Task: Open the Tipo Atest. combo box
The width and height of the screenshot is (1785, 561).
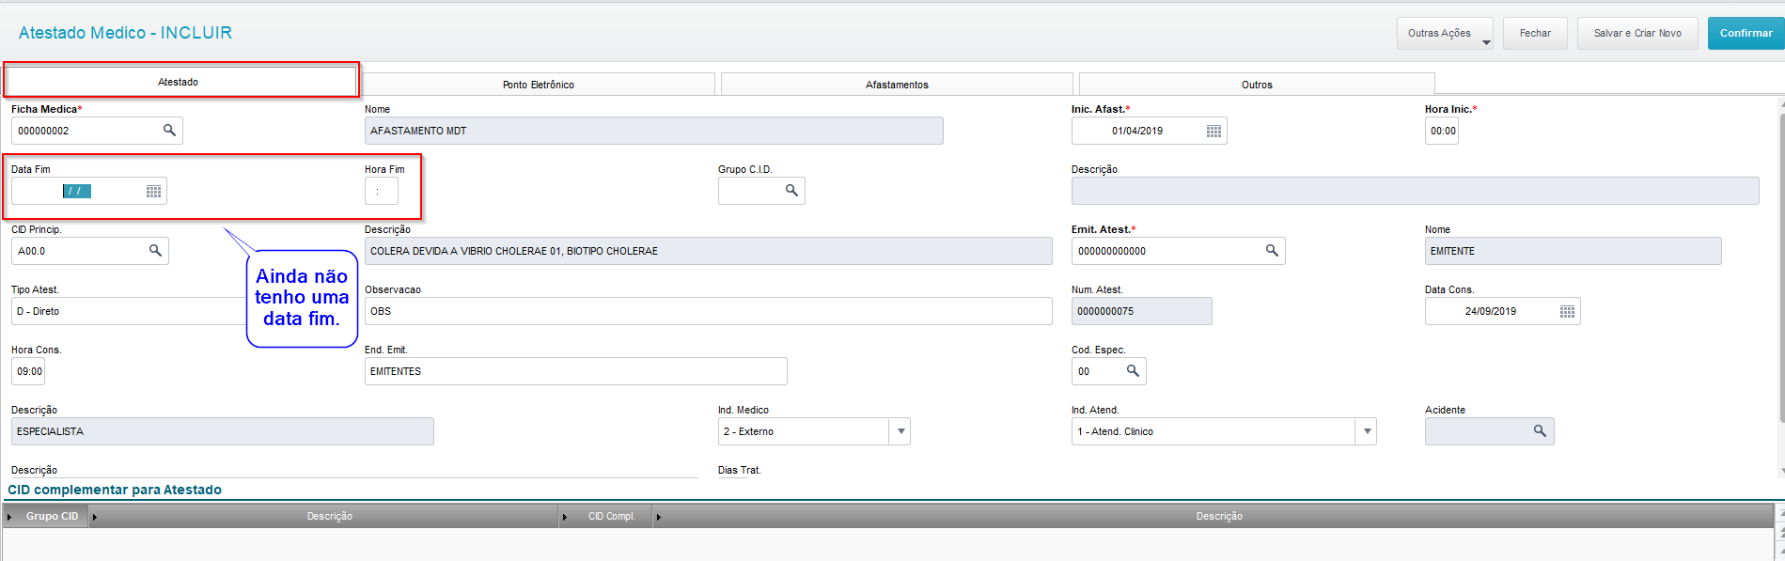Action: point(130,311)
